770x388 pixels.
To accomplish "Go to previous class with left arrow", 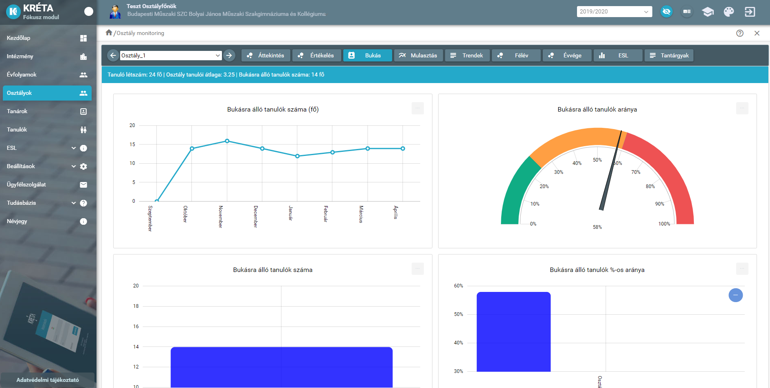I will pos(113,55).
